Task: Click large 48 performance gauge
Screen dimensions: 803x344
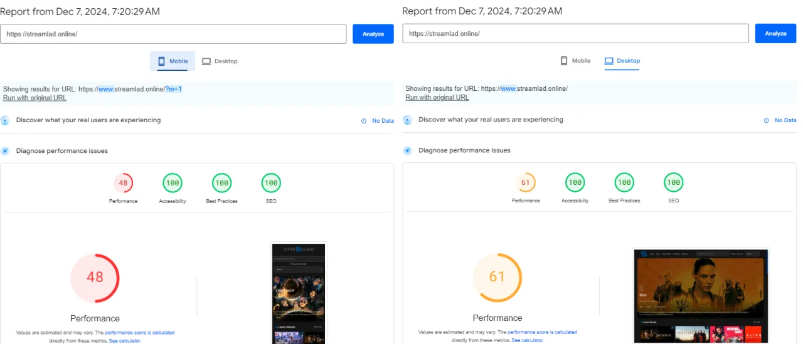Action: coord(95,277)
